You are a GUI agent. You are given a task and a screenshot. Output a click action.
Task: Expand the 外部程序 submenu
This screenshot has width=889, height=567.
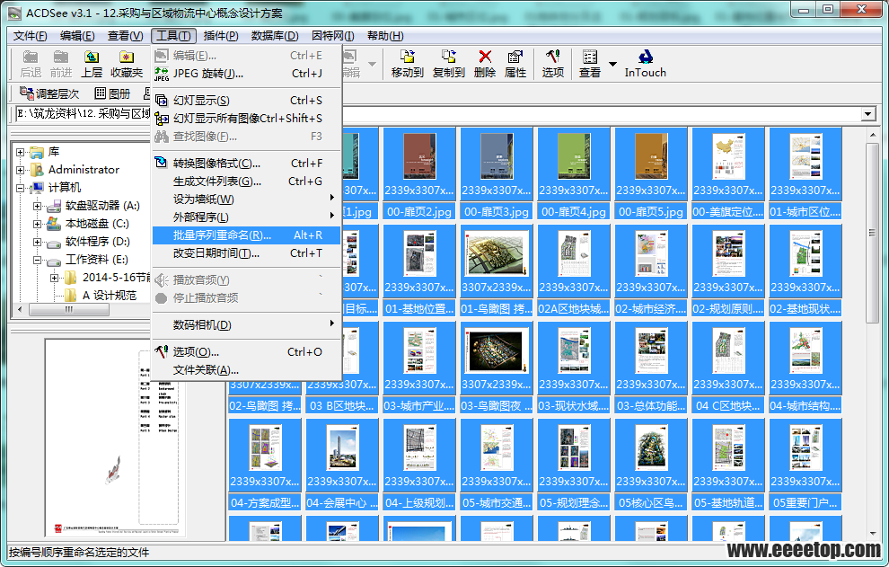point(246,217)
